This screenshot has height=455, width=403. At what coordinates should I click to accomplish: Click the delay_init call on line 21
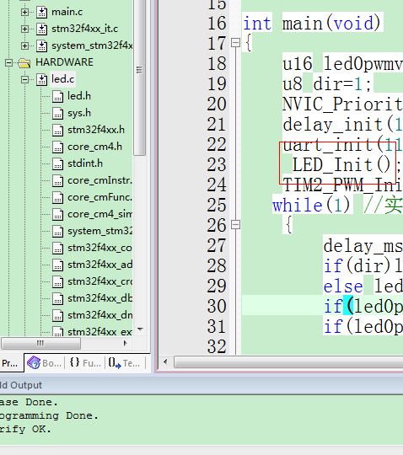(x=342, y=125)
